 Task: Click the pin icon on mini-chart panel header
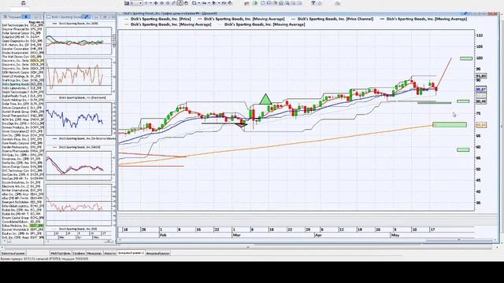click(86, 17)
